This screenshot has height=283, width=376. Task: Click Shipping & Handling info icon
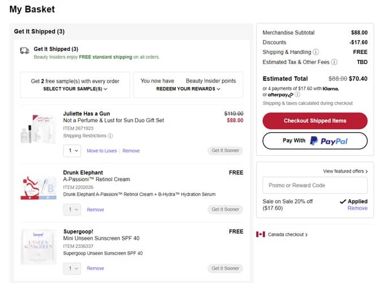316,52
